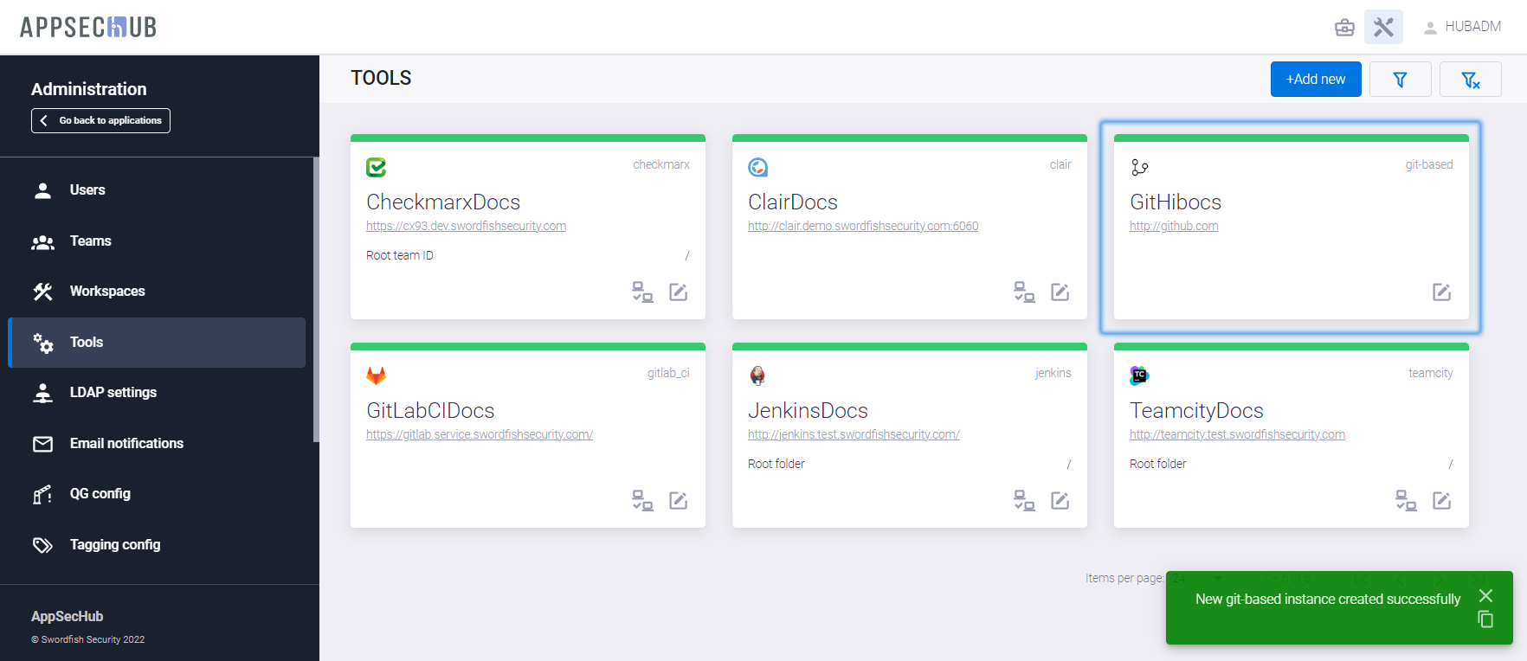
Task: Clear filters with the funnel-x button
Action: [1470, 80]
